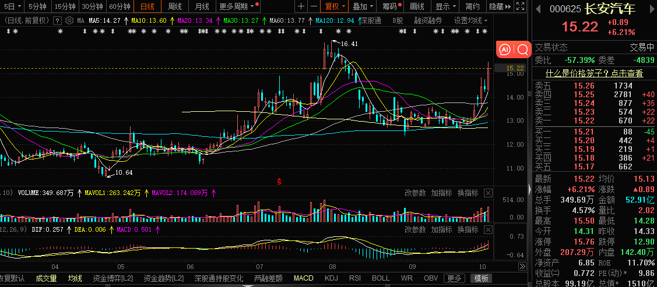Click the double-arrow icon at timeline end
The image size is (657, 287).
pyautogui.click(x=522, y=267)
